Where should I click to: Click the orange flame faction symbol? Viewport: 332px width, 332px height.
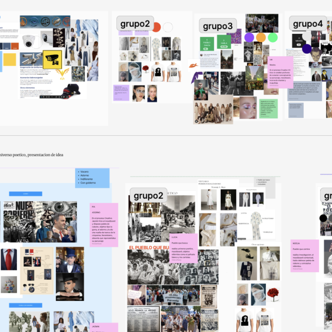pos(23,21)
